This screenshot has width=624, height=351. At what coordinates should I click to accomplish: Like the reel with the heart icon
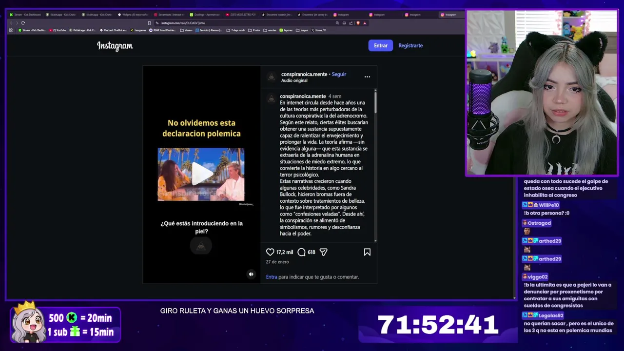click(x=270, y=252)
